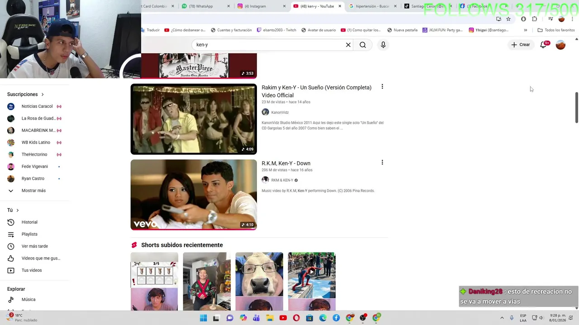Open Ryan Castro subscription

pyautogui.click(x=34, y=179)
